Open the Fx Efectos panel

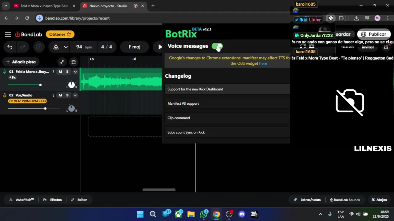[x=52, y=200]
